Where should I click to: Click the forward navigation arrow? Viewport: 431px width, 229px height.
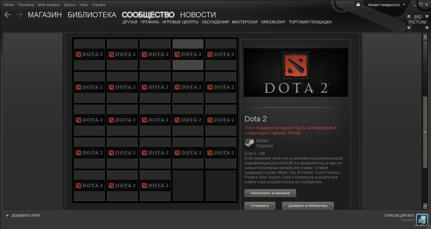coord(19,14)
